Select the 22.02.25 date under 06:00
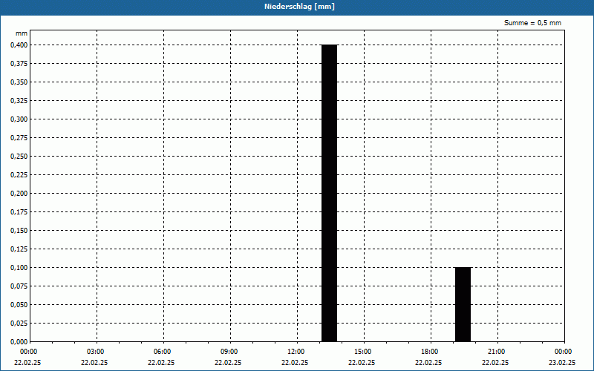The width and height of the screenshot is (594, 371). click(x=161, y=363)
